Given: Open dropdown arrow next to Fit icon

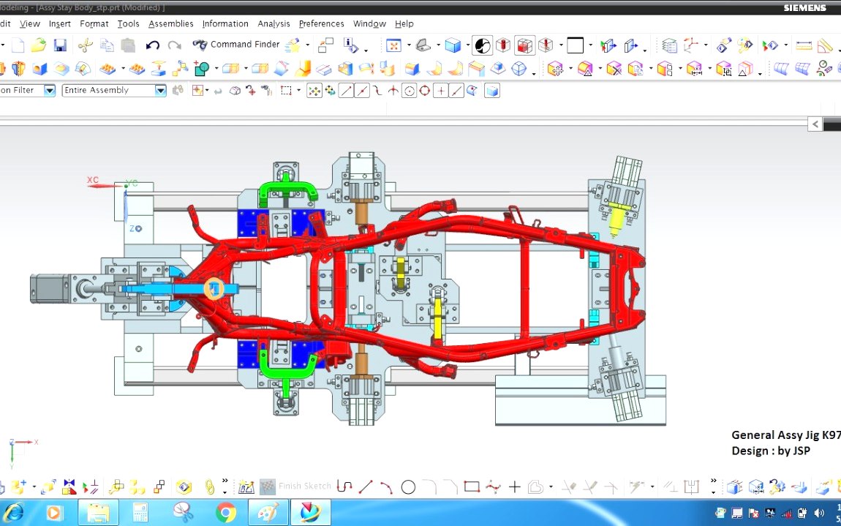Looking at the screenshot, I should (409, 45).
